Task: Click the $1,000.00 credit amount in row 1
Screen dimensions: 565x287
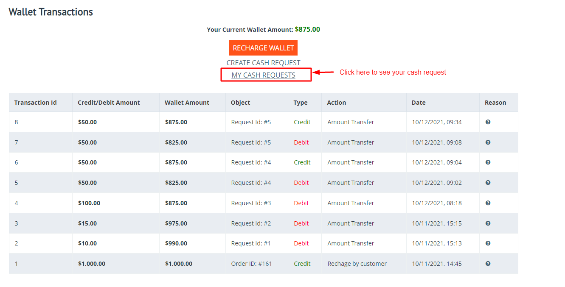Action: pos(92,264)
